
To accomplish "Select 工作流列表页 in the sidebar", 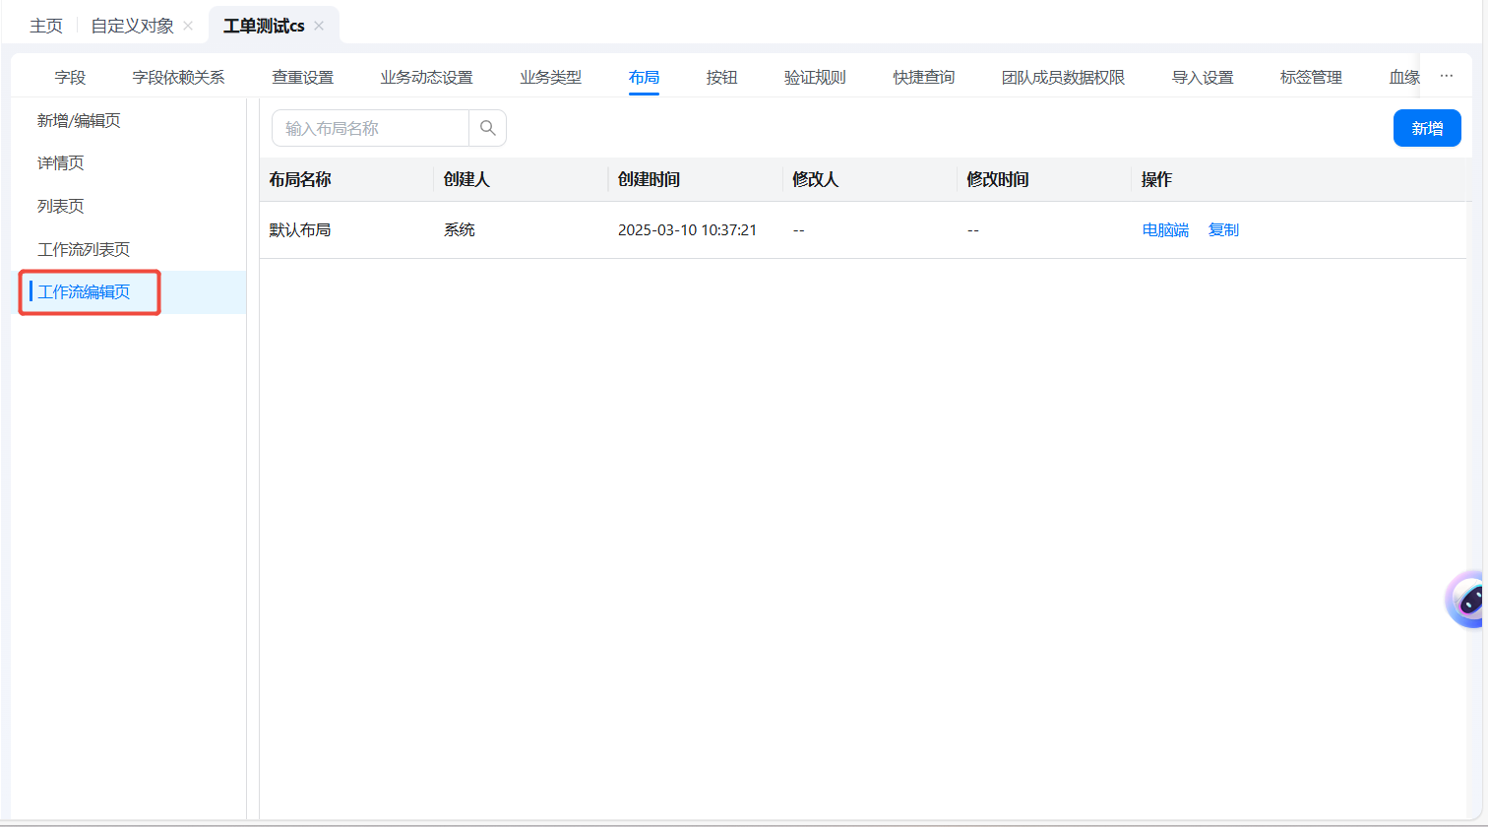I will (129, 249).
